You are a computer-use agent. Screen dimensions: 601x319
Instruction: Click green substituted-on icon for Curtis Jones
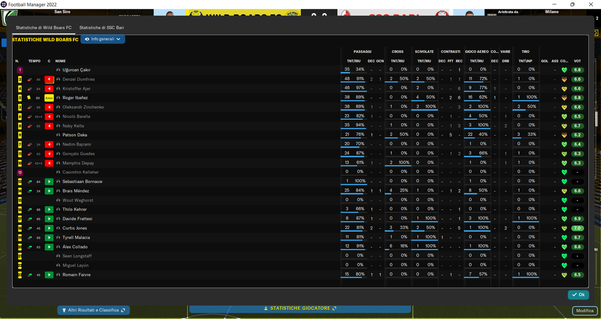click(49, 228)
